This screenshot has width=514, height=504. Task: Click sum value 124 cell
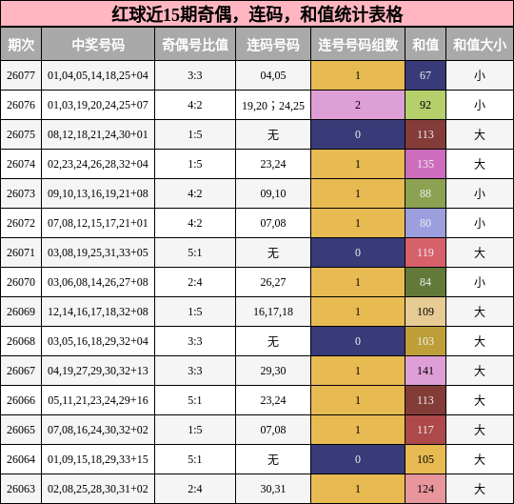tap(425, 489)
